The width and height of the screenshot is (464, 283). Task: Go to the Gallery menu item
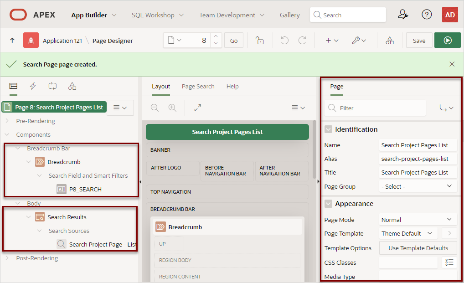(x=289, y=15)
